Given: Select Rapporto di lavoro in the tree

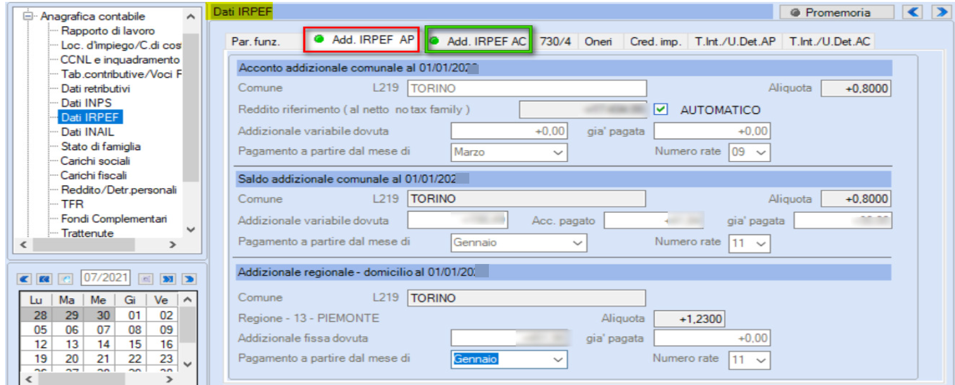Looking at the screenshot, I should [x=108, y=31].
